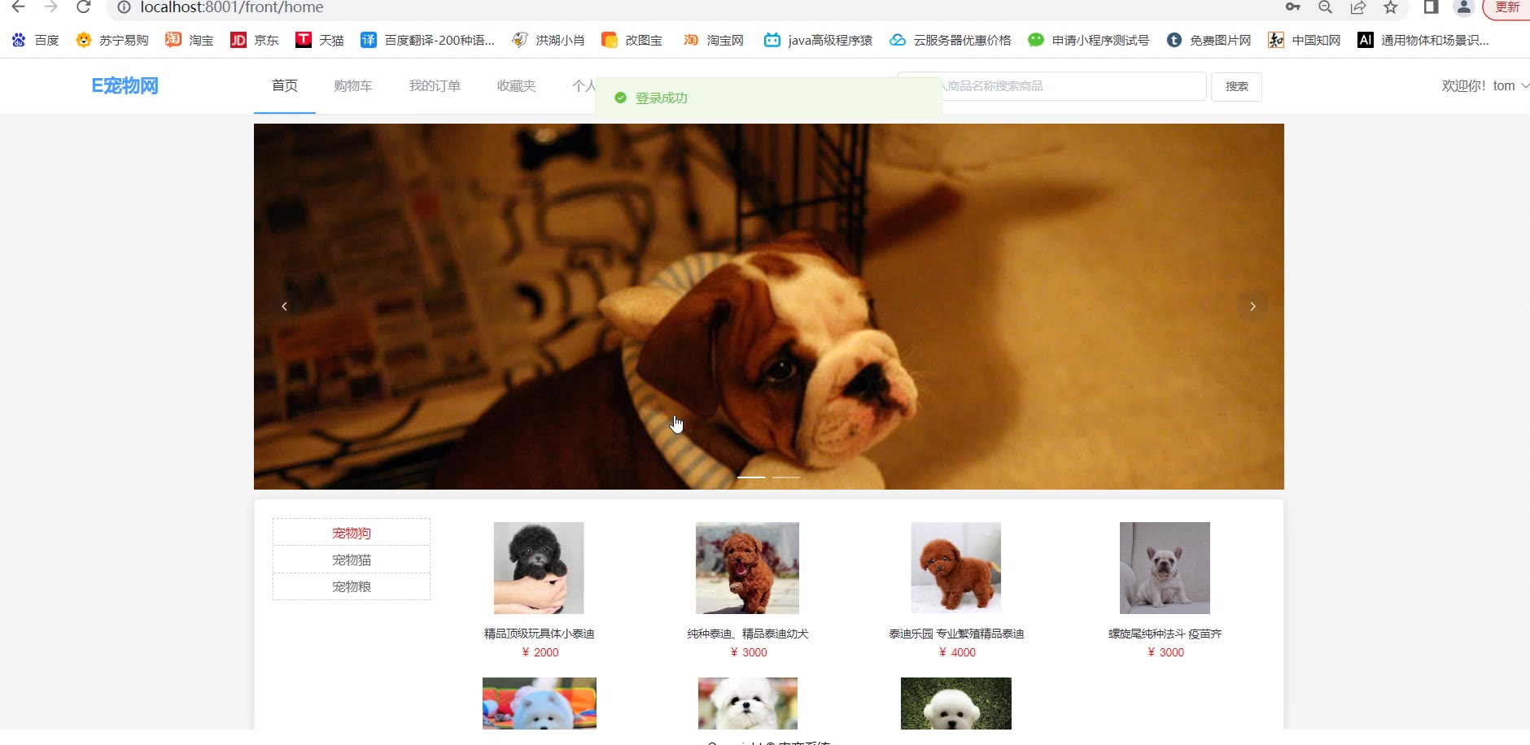Open the browser zoom magnifier icon
Image resolution: width=1530 pixels, height=745 pixels.
[1325, 7]
